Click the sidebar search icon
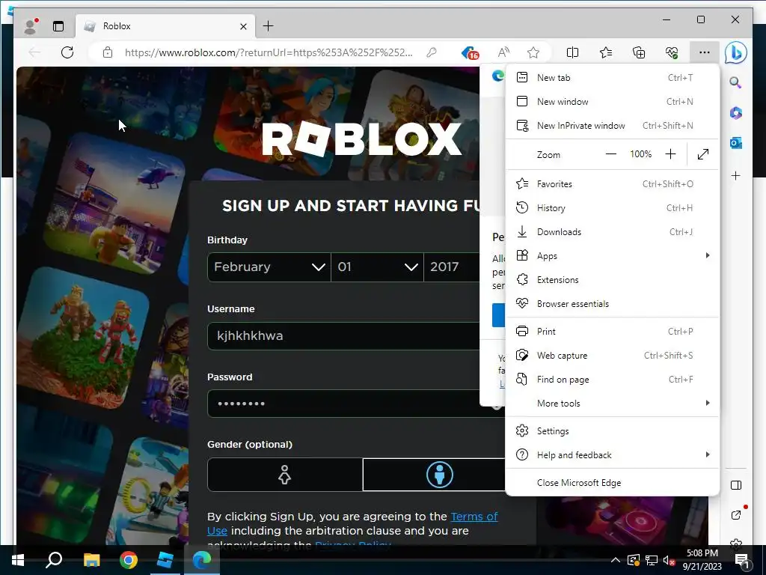The height and width of the screenshot is (575, 766). click(x=736, y=82)
